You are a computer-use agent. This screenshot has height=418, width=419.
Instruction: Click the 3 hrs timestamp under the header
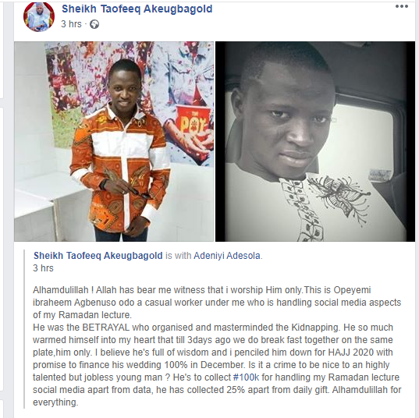pos(71,24)
